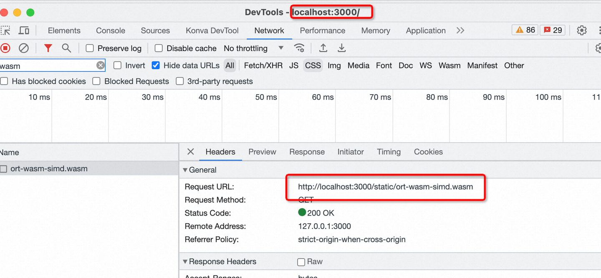Open the network search magnifier
The height and width of the screenshot is (278, 601).
point(66,48)
